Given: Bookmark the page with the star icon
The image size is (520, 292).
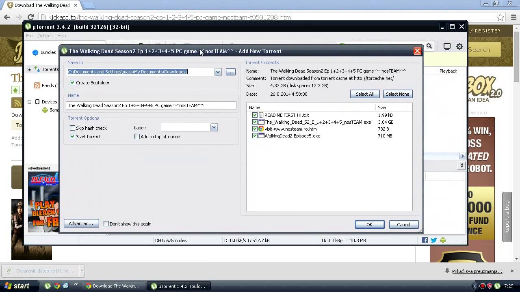Looking at the screenshot, I should point(500,17).
